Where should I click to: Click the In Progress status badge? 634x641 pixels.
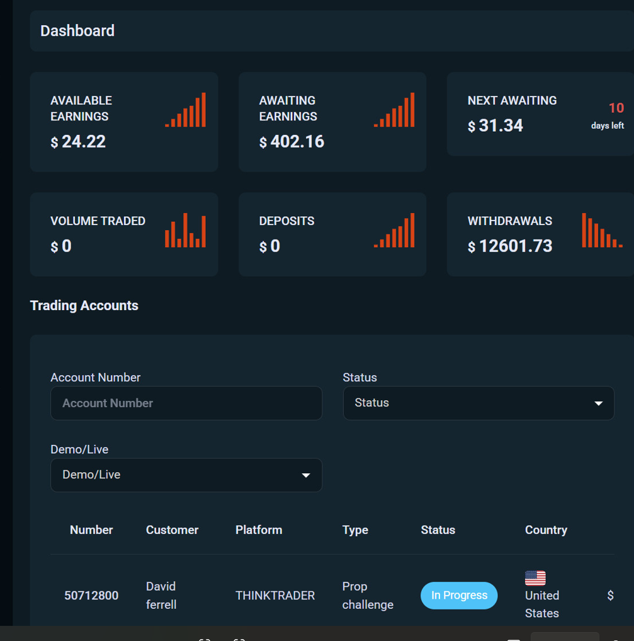tap(459, 596)
